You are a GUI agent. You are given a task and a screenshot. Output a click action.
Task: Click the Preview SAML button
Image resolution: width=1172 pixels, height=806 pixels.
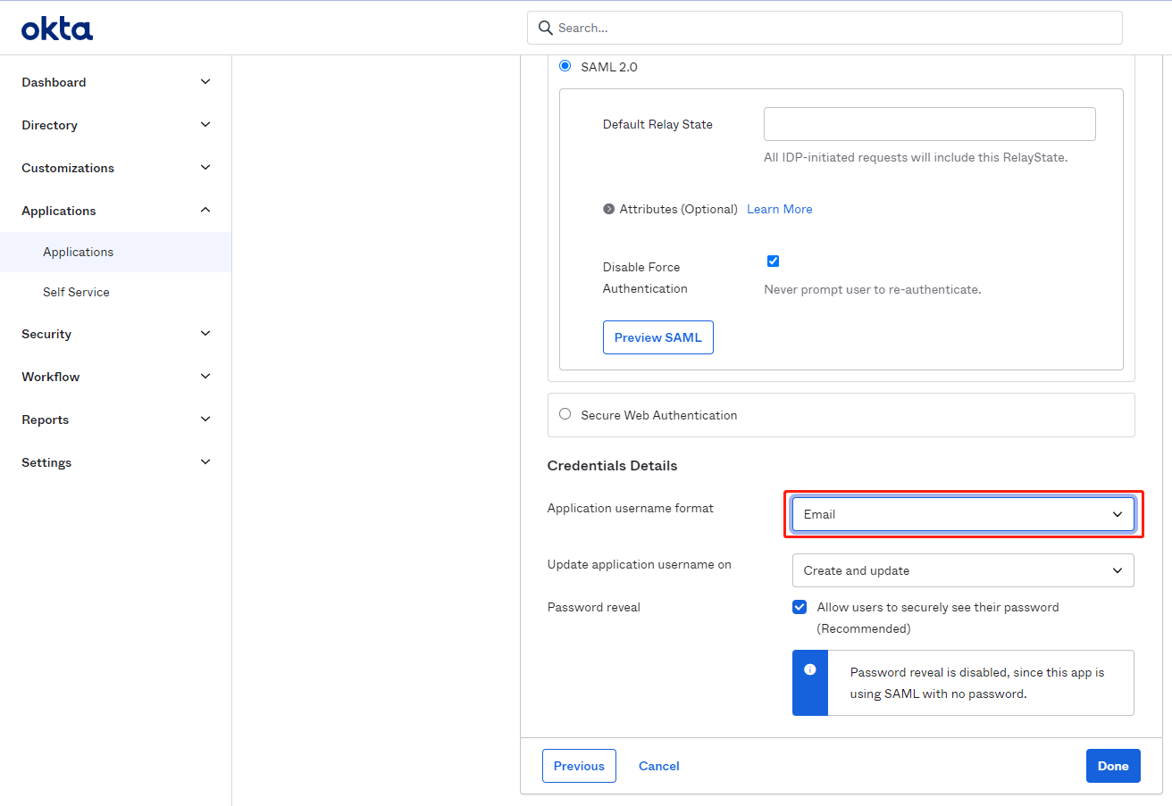[657, 337]
